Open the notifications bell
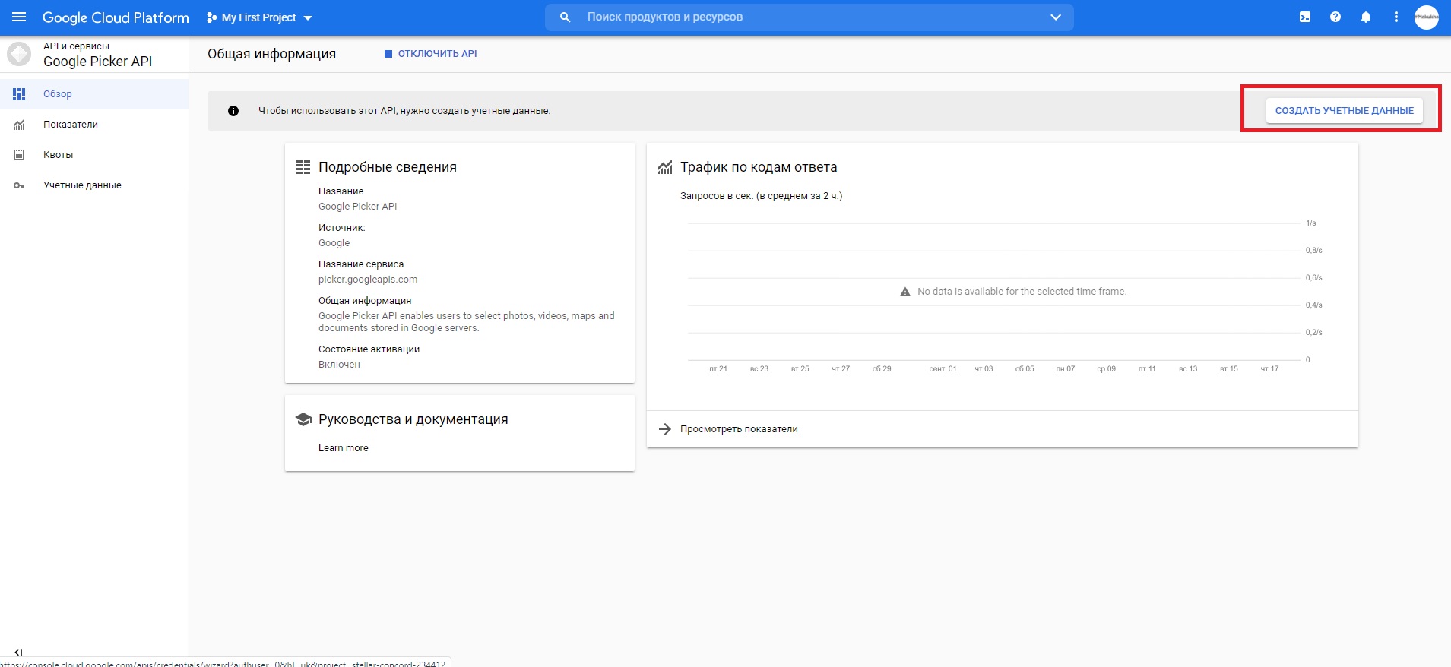Viewport: 1451px width, 667px height. point(1366,17)
